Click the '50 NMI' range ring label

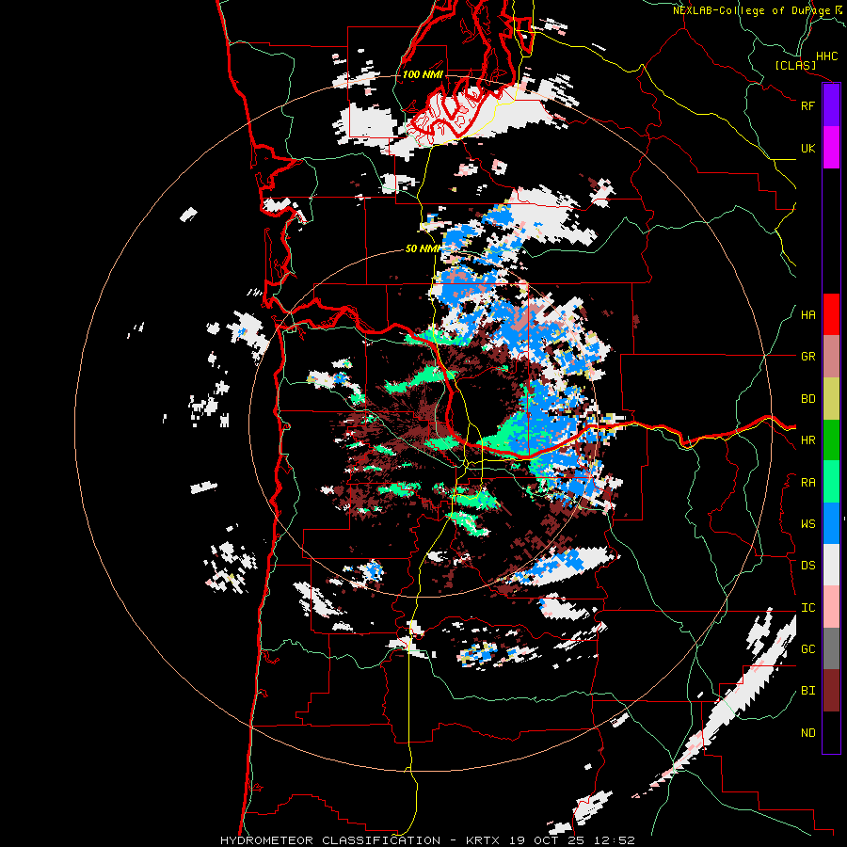pos(423,248)
